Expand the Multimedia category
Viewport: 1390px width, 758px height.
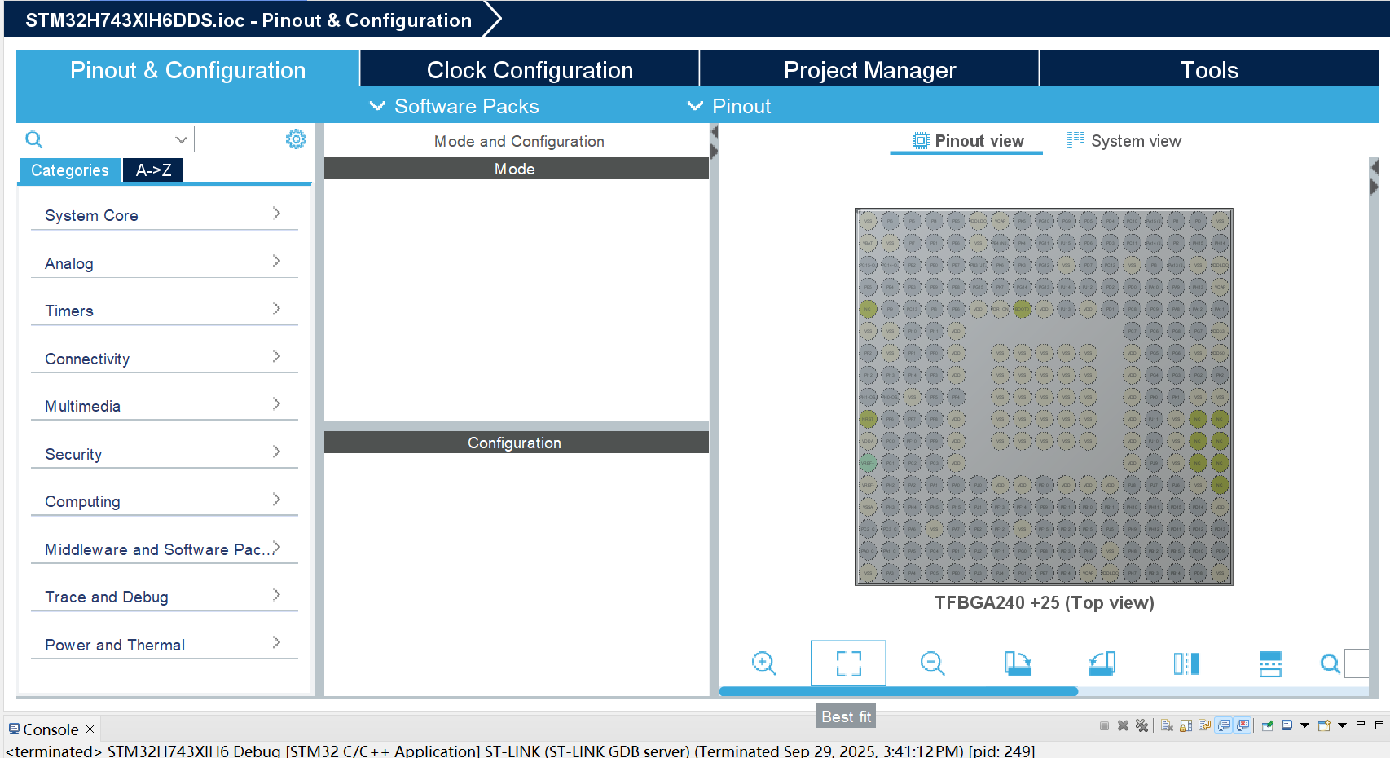point(165,406)
